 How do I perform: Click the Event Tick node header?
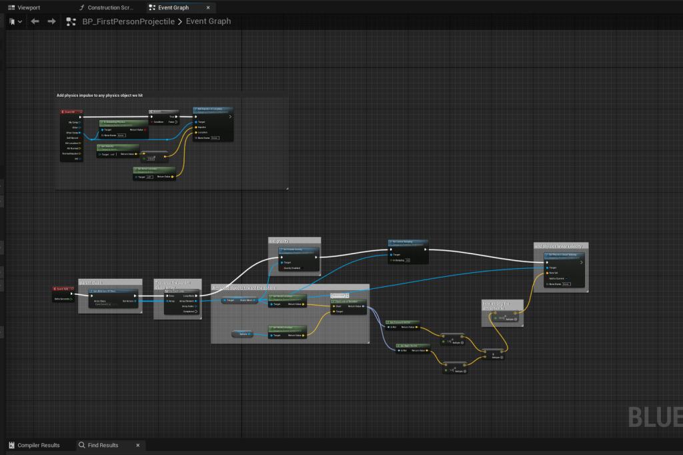coord(62,288)
